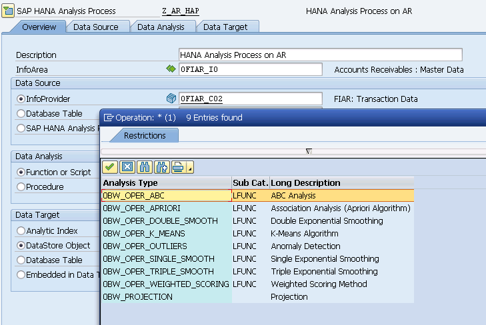
Task: Click Triple Exponential Smoothing description
Action: click(x=325, y=272)
